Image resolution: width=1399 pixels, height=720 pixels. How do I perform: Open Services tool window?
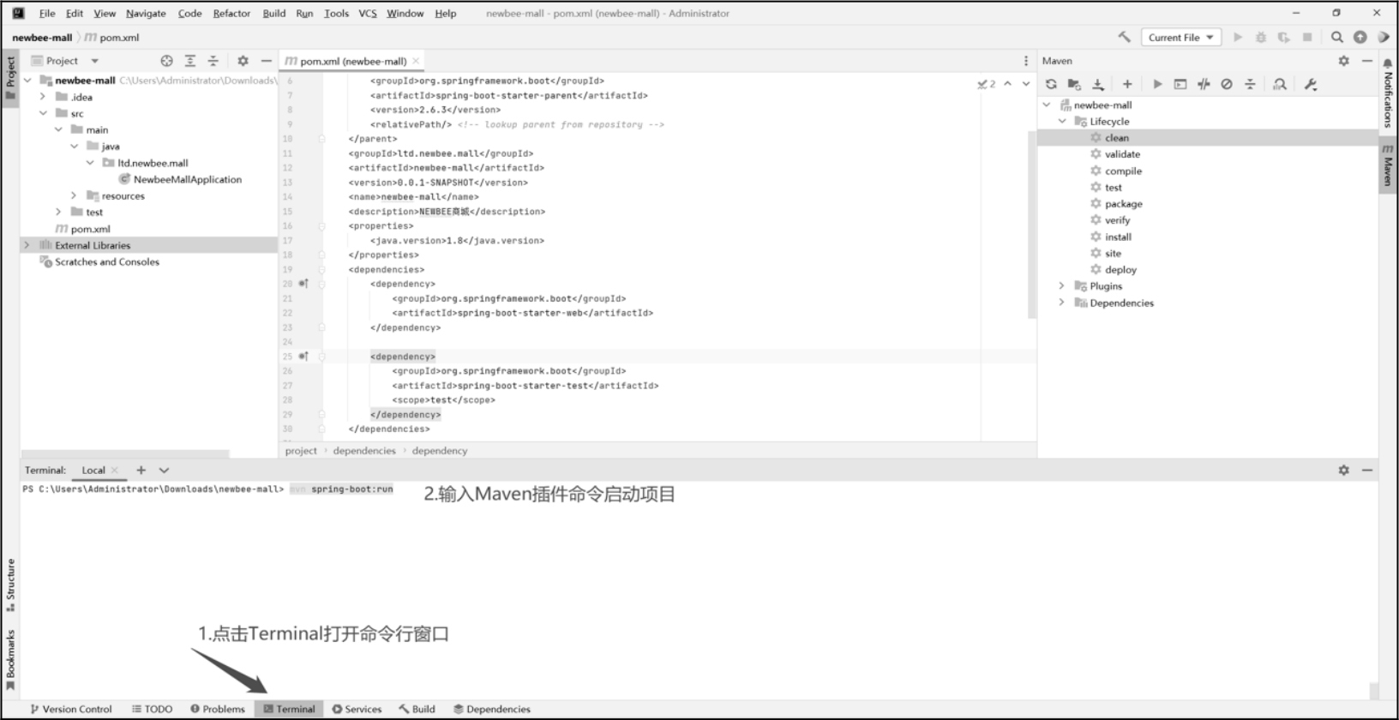(x=357, y=709)
